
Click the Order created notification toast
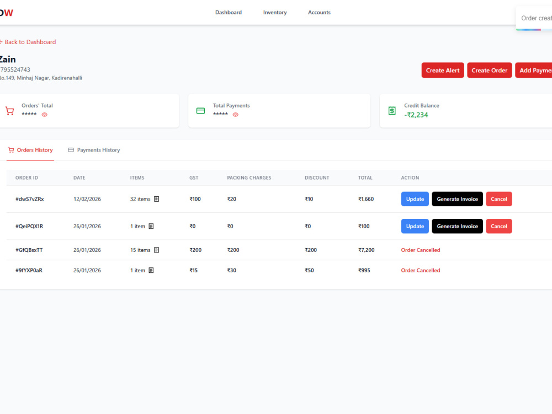(x=534, y=18)
